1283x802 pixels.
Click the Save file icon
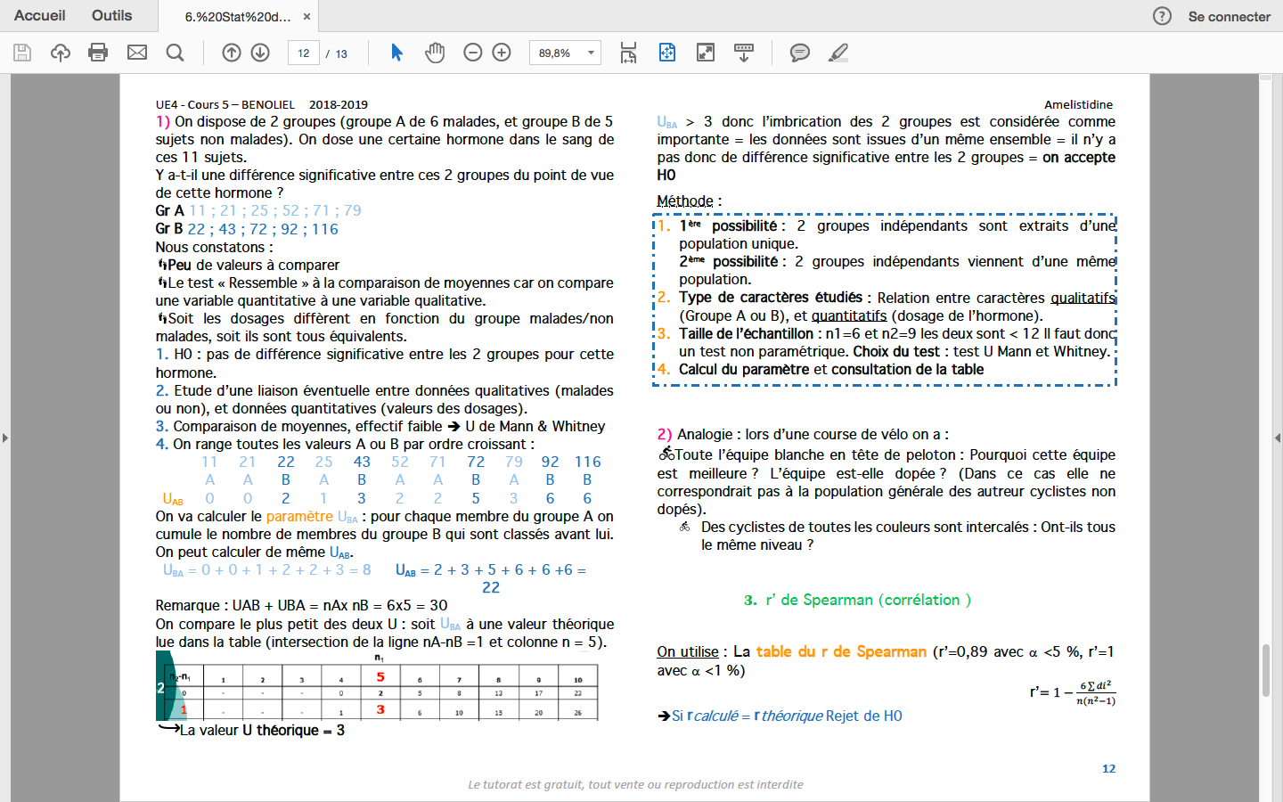click(x=22, y=53)
